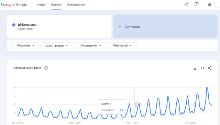220x125 pixels.
Task: Click the Oct 1, 2021 axis label
Action: 190,123
